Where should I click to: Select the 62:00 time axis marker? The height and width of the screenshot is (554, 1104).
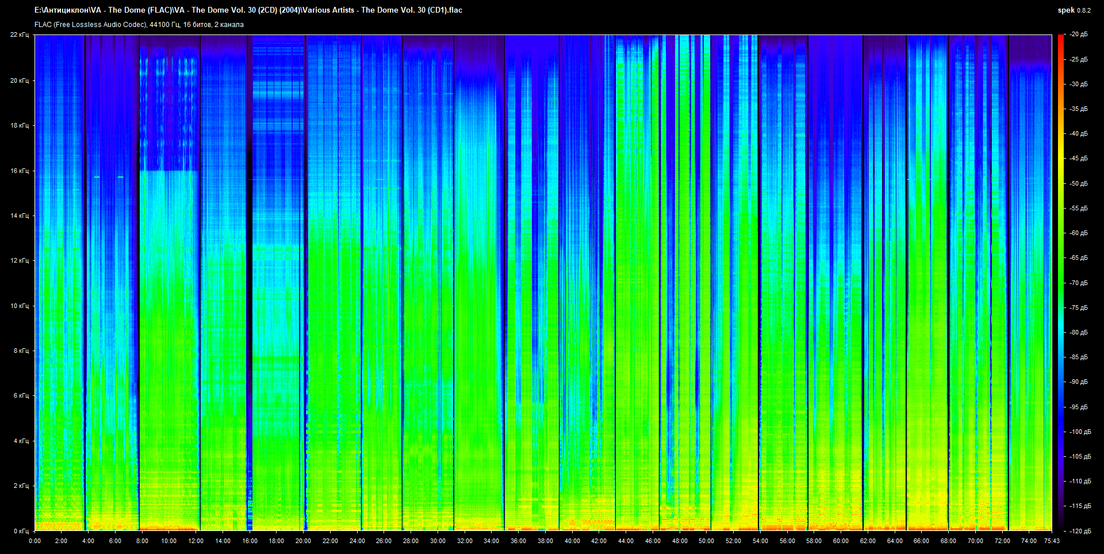click(x=868, y=541)
